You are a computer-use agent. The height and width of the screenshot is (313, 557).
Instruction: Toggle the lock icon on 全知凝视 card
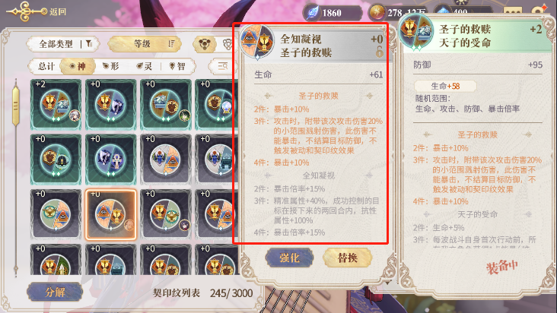tap(380, 52)
